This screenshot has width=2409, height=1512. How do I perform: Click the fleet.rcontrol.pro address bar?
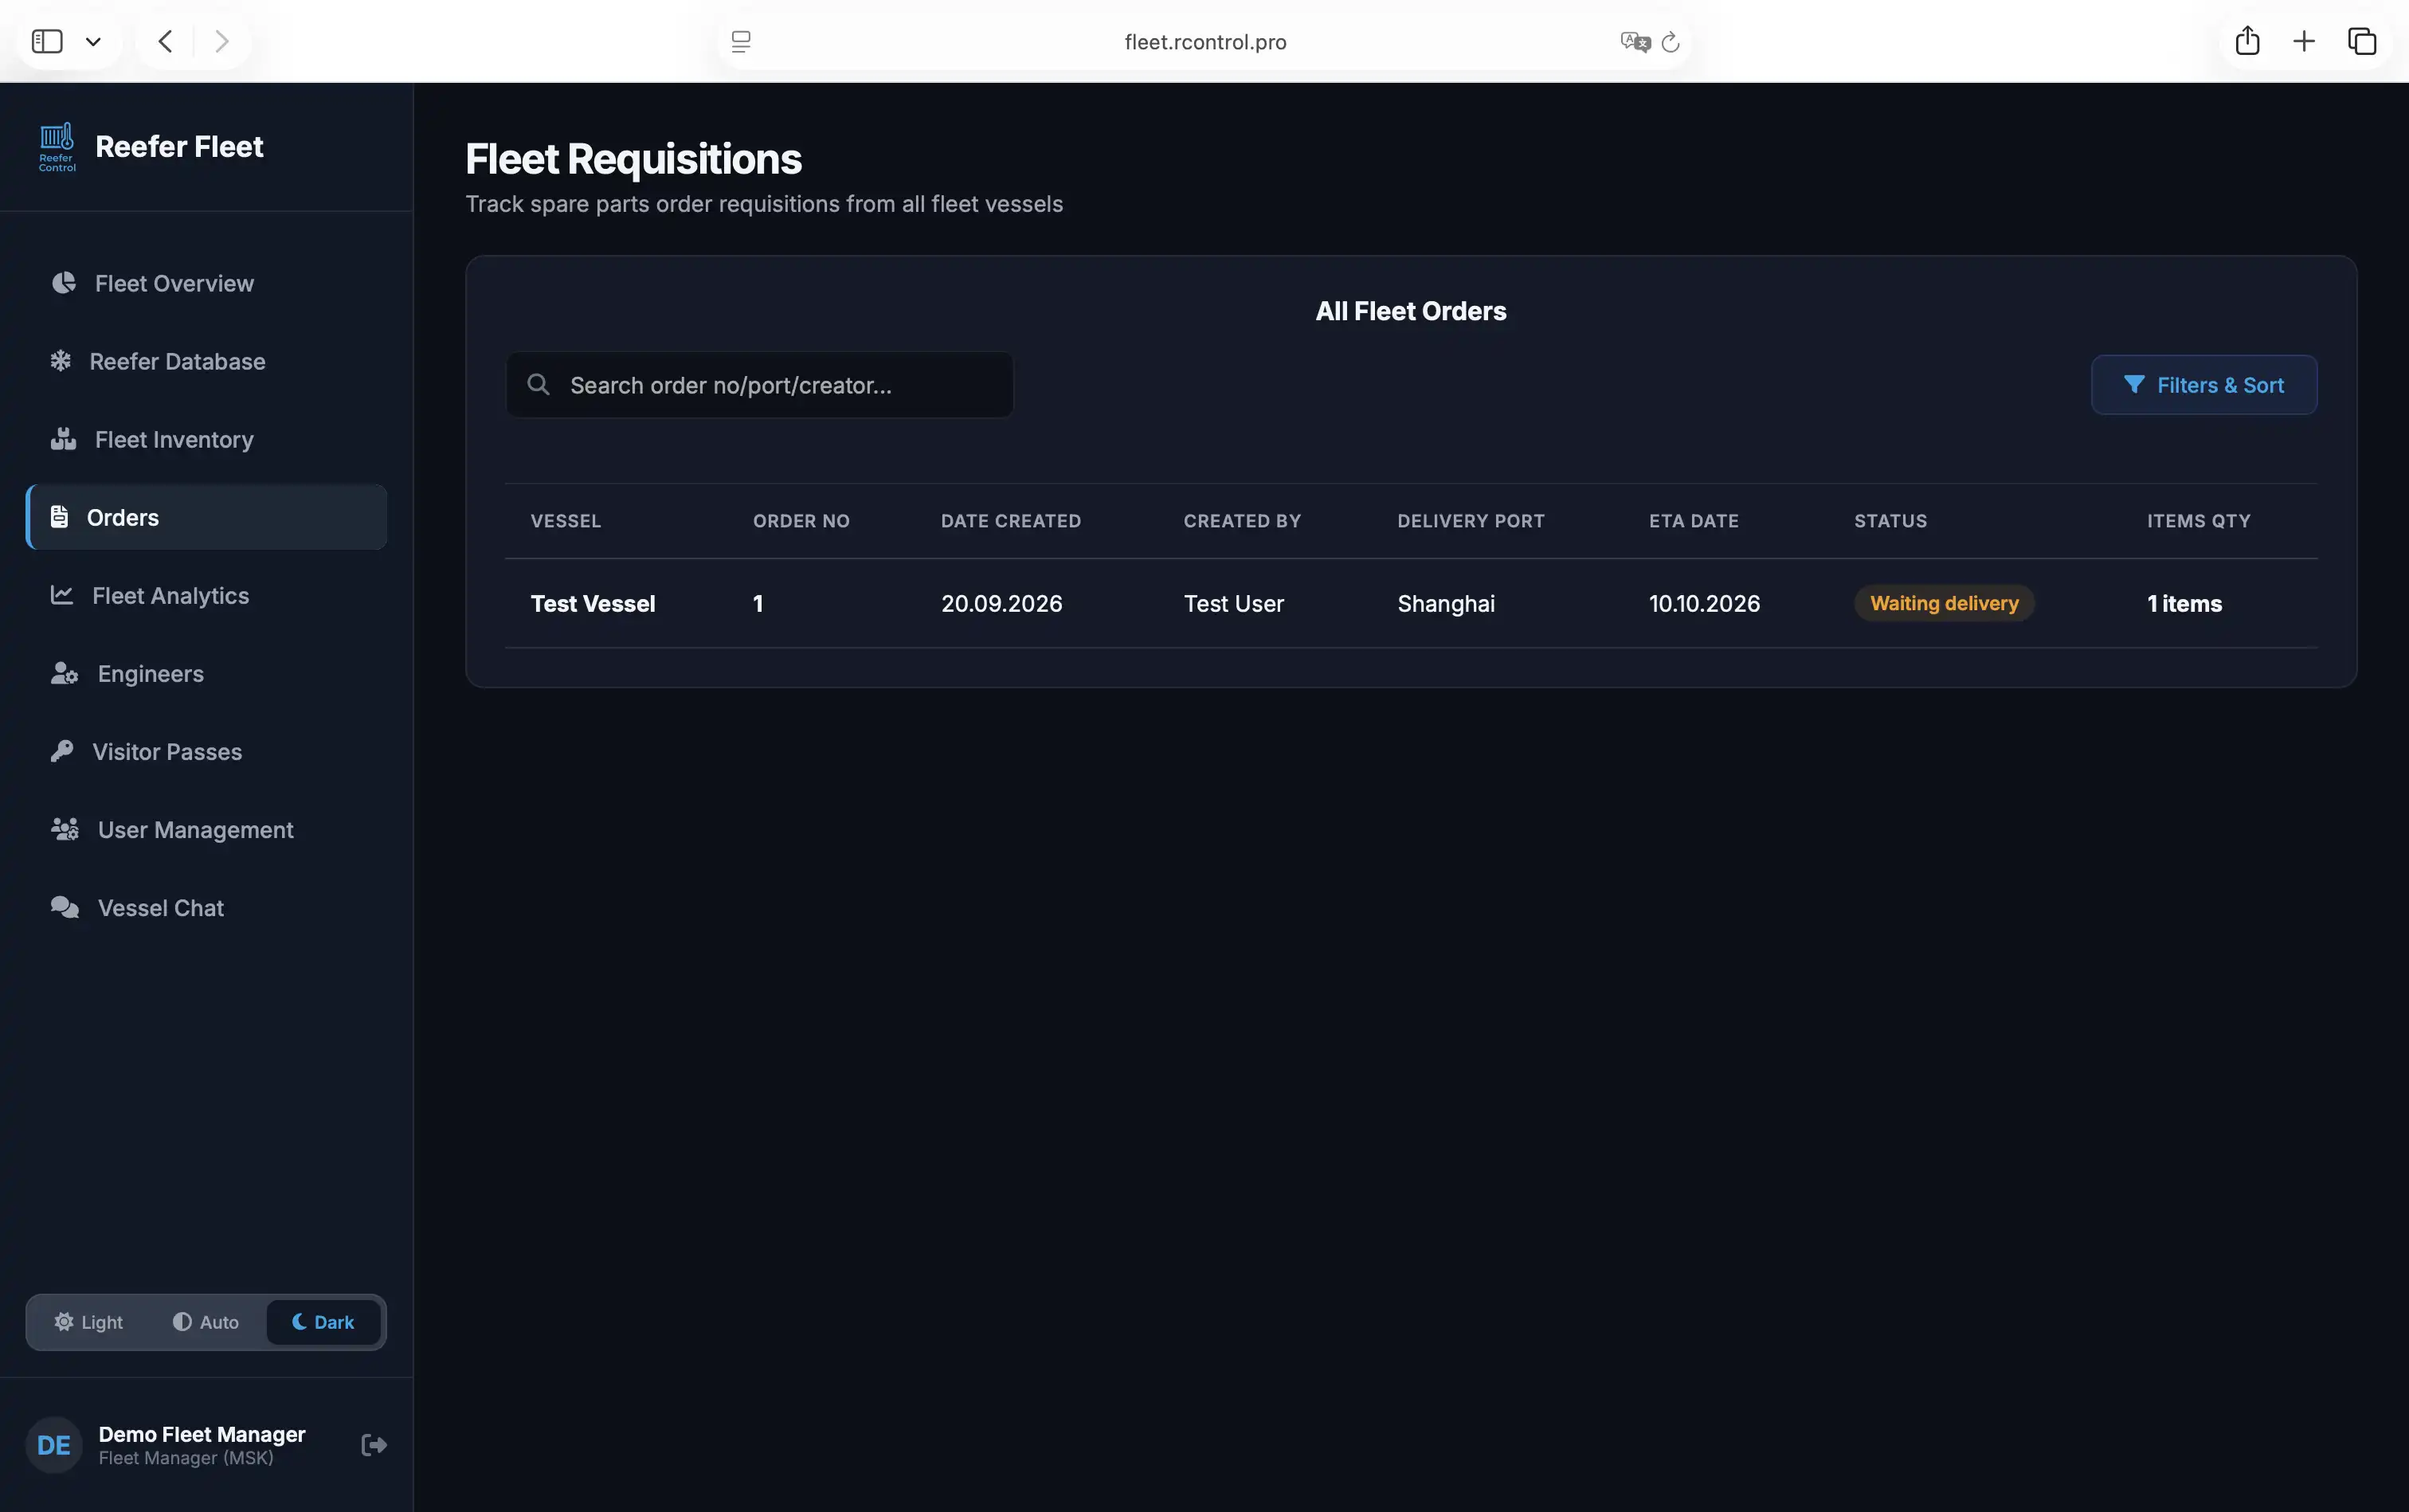(1205, 41)
